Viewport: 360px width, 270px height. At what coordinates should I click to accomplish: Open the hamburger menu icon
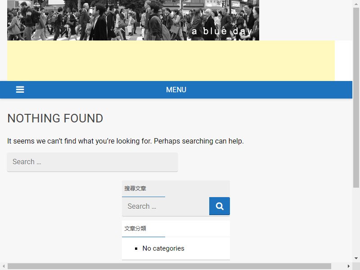click(x=20, y=90)
